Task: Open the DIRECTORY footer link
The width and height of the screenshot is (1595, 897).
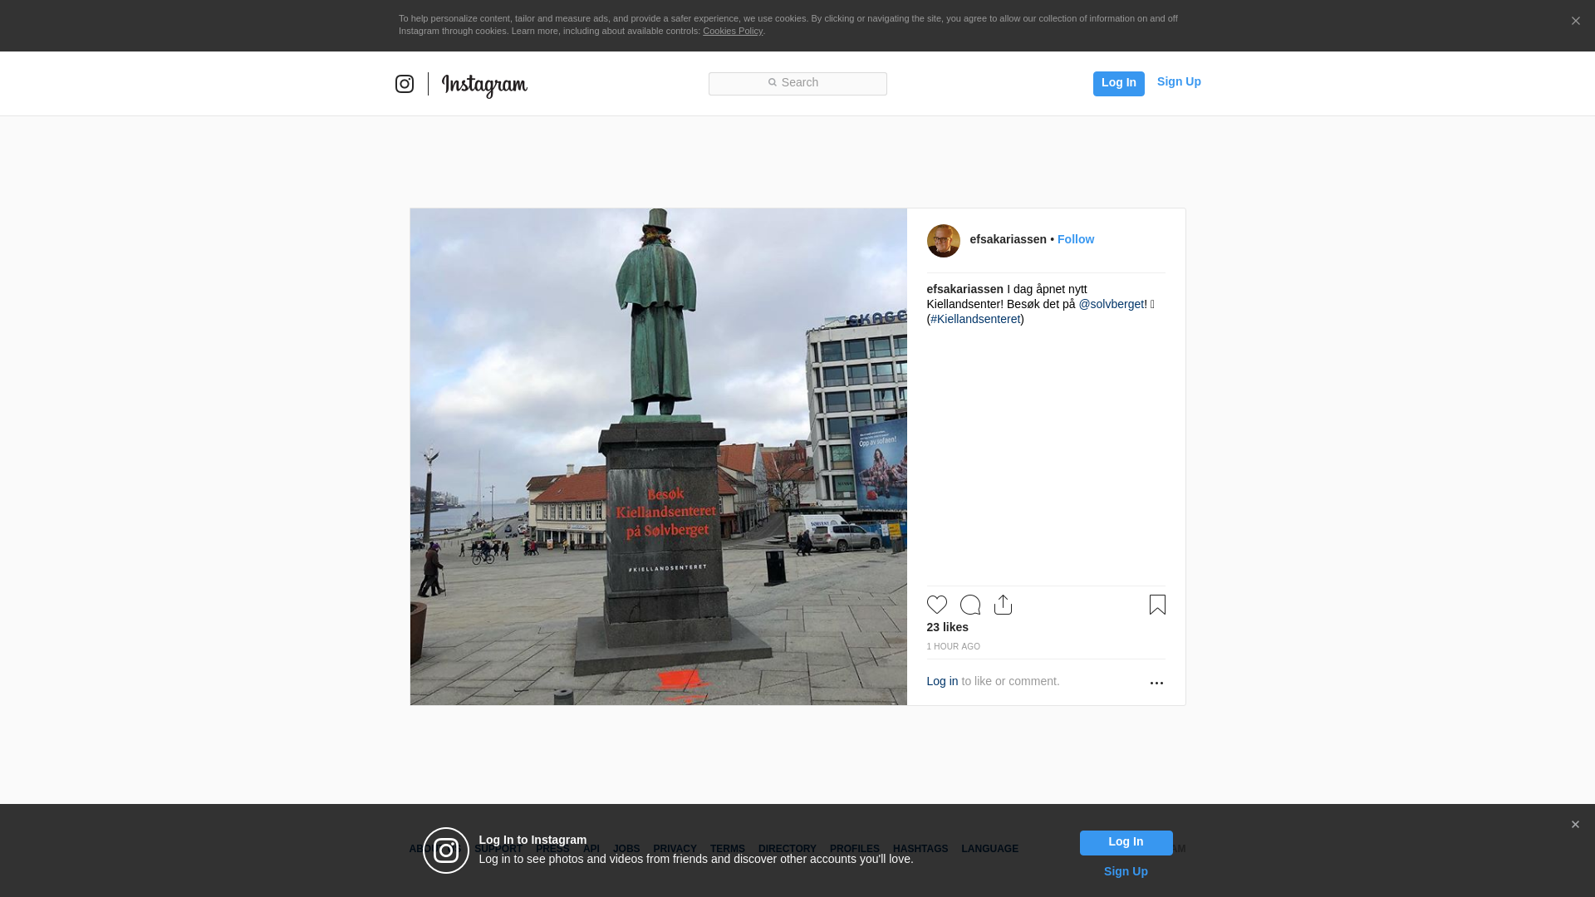Action: (787, 849)
